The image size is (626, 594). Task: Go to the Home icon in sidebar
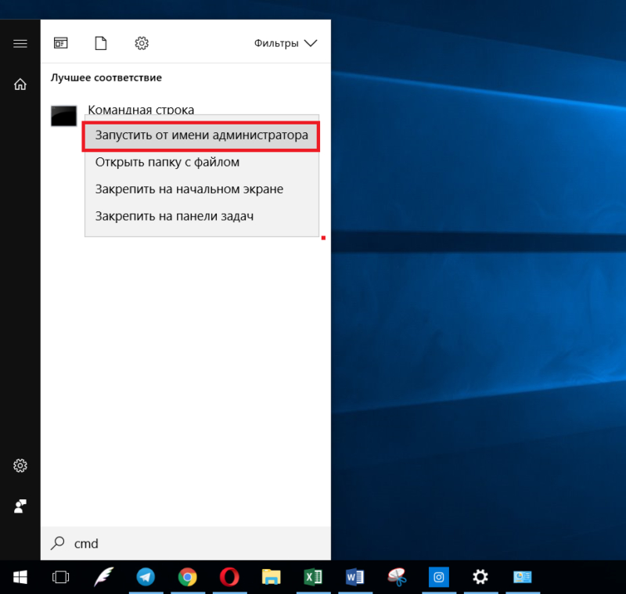pos(20,85)
